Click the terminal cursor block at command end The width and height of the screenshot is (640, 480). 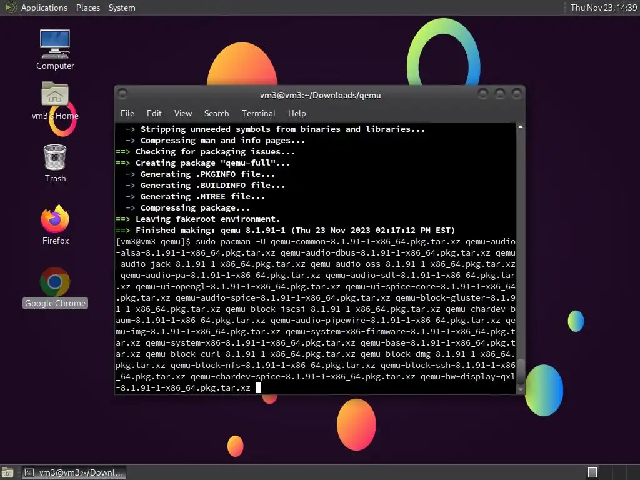(258, 387)
